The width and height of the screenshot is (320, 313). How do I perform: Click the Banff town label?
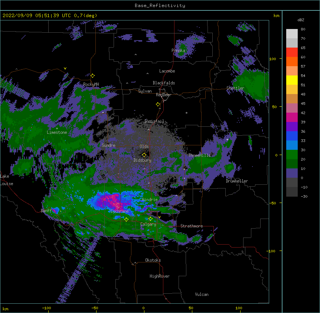(x=46, y=211)
